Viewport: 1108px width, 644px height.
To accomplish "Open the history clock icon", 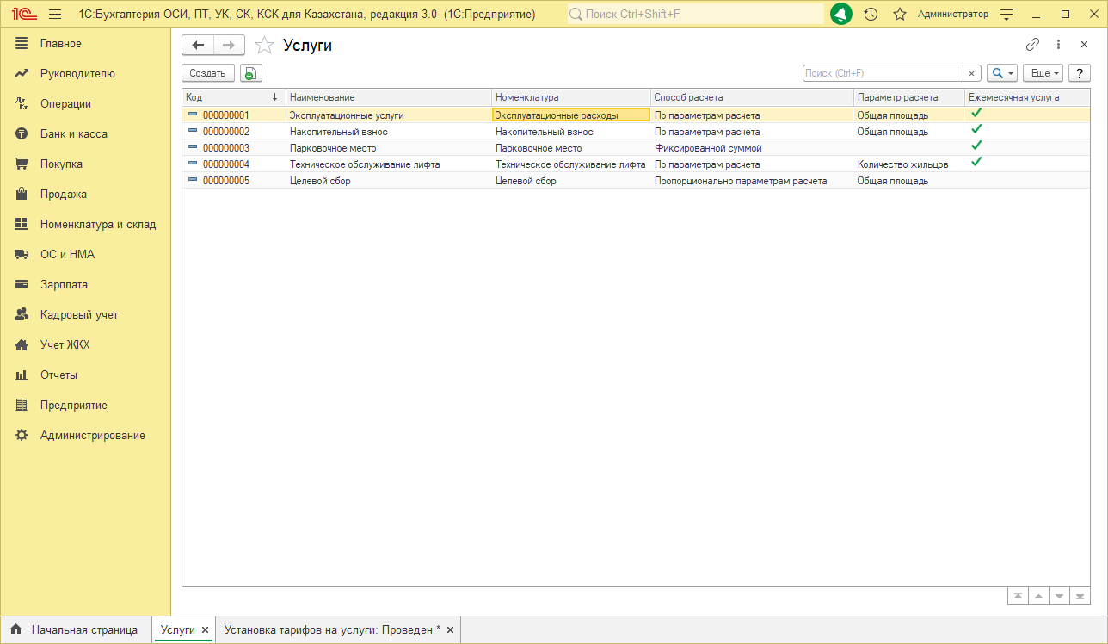I will (871, 15).
